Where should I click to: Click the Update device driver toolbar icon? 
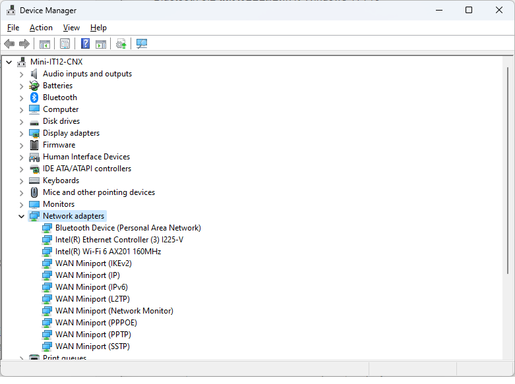coord(121,43)
